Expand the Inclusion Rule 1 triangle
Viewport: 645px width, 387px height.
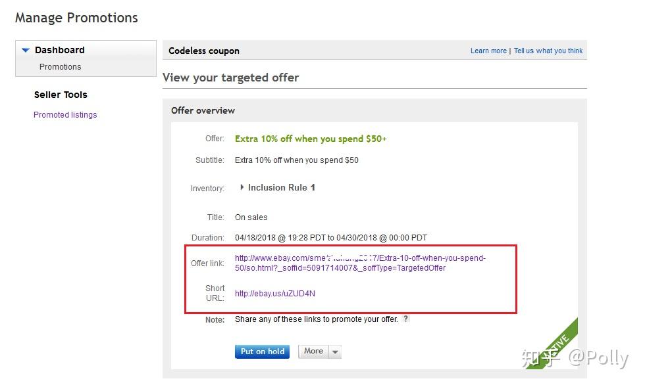[242, 188]
